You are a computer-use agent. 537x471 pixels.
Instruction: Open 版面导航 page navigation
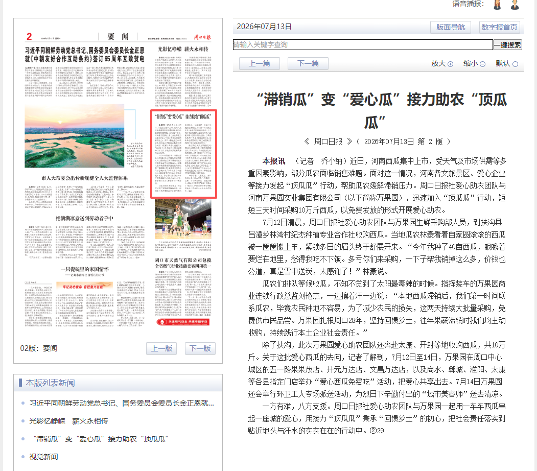[x=450, y=27]
